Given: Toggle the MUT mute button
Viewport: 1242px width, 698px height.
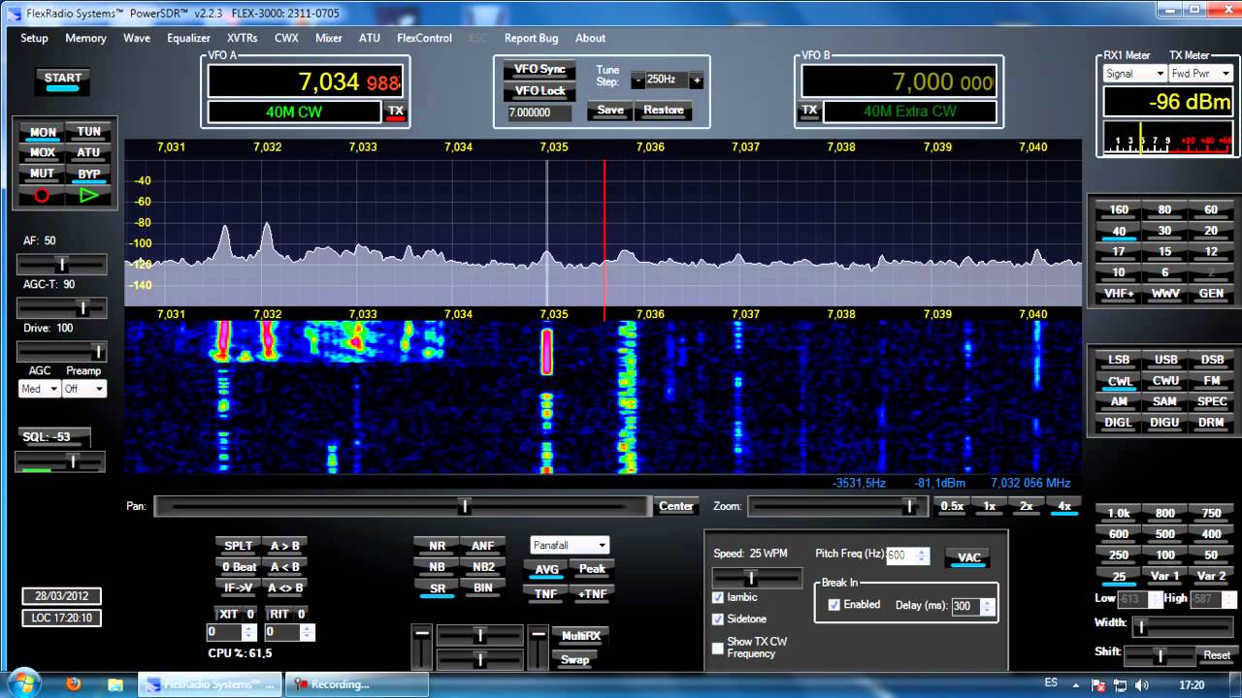Looking at the screenshot, I should 43,174.
